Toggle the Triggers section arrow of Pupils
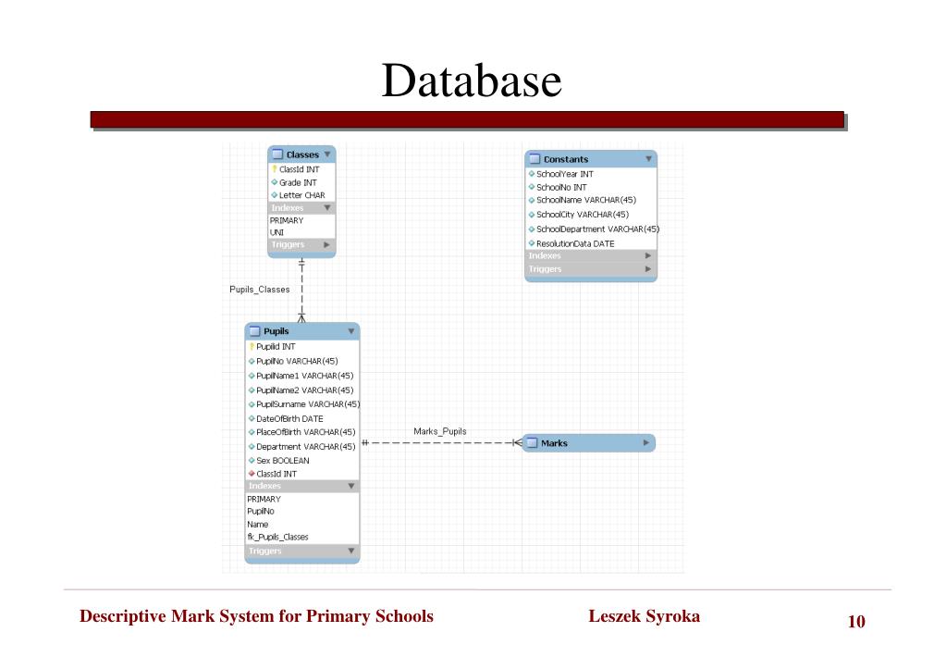Image resolution: width=946 pixels, height=669 pixels. click(351, 551)
